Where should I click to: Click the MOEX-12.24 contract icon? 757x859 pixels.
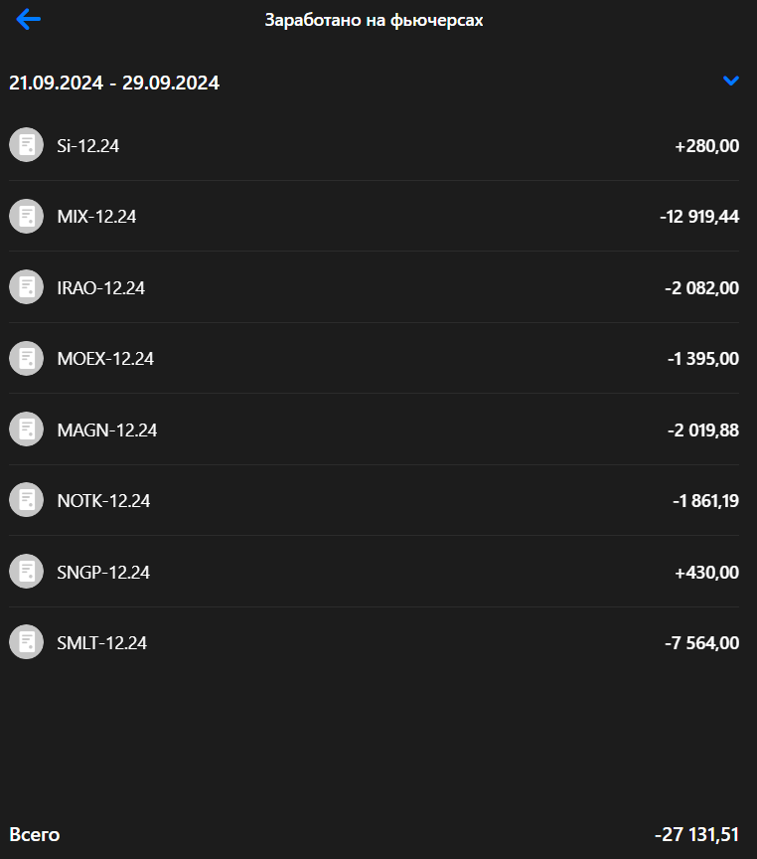pyautogui.click(x=26, y=358)
